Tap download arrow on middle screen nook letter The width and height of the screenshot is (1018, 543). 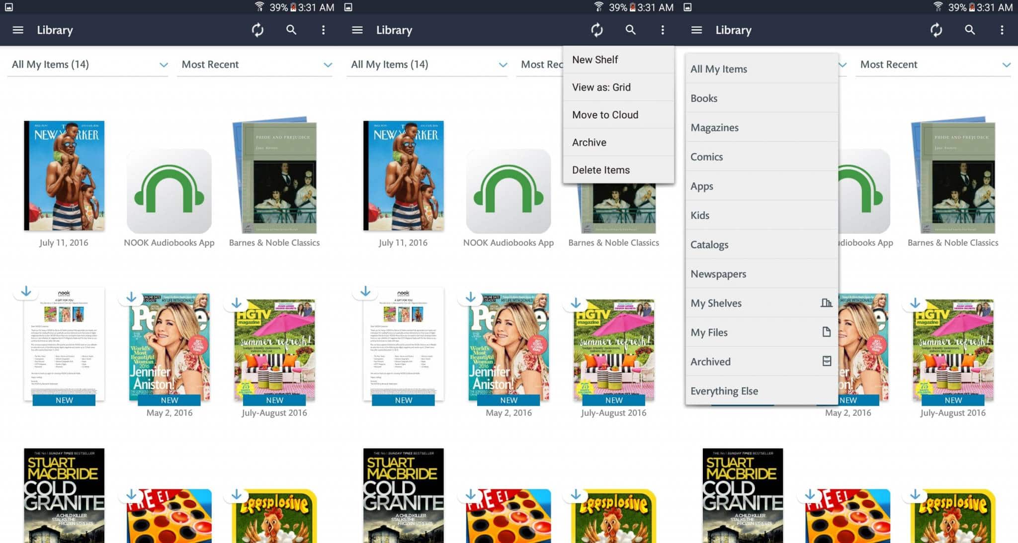tap(365, 291)
